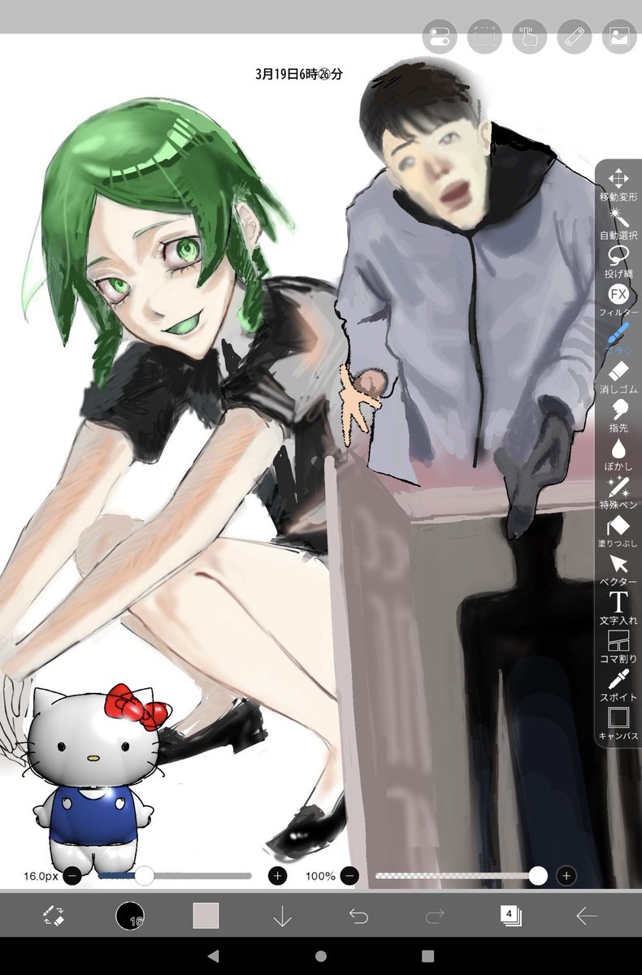Undo the last stroke
Viewport: 642px width, 975px height.
pyautogui.click(x=358, y=916)
